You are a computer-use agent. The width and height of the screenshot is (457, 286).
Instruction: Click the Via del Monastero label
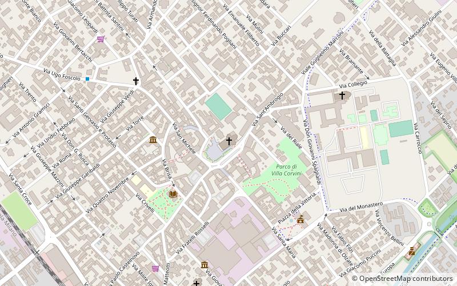pyautogui.click(x=361, y=207)
